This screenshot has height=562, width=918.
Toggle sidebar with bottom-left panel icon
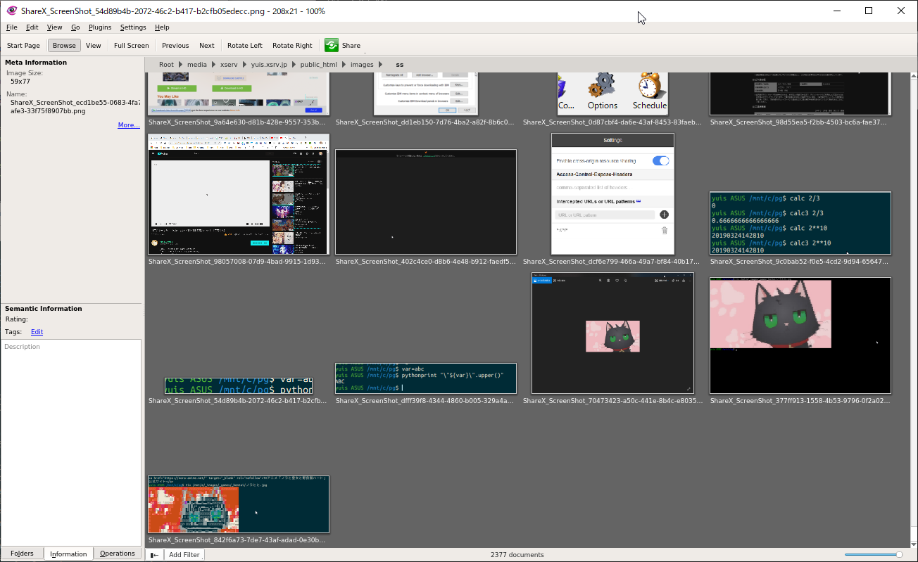point(154,554)
